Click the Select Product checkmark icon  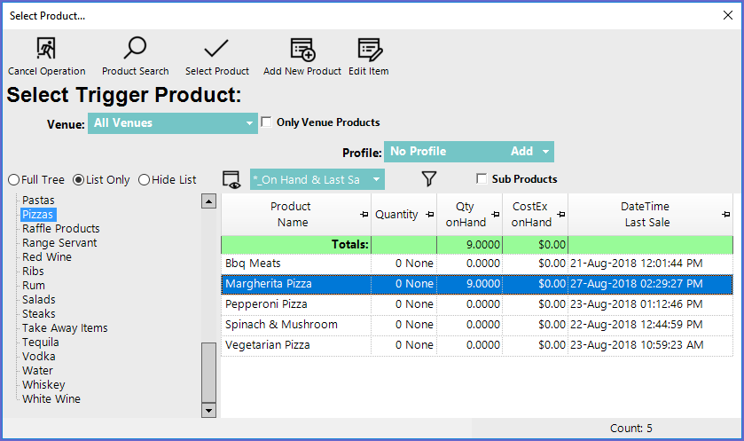[x=216, y=49]
